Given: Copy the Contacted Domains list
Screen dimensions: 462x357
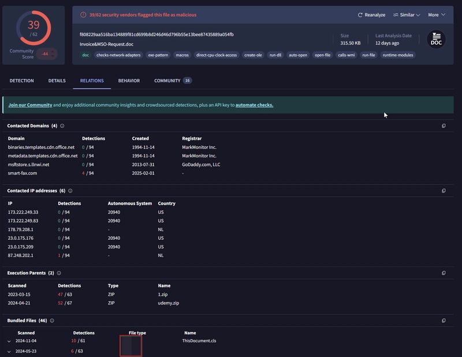Looking at the screenshot, I should [x=444, y=126].
